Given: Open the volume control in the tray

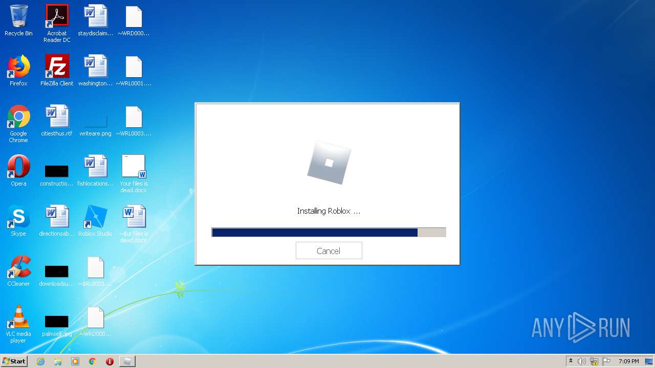Looking at the screenshot, I should [x=582, y=361].
